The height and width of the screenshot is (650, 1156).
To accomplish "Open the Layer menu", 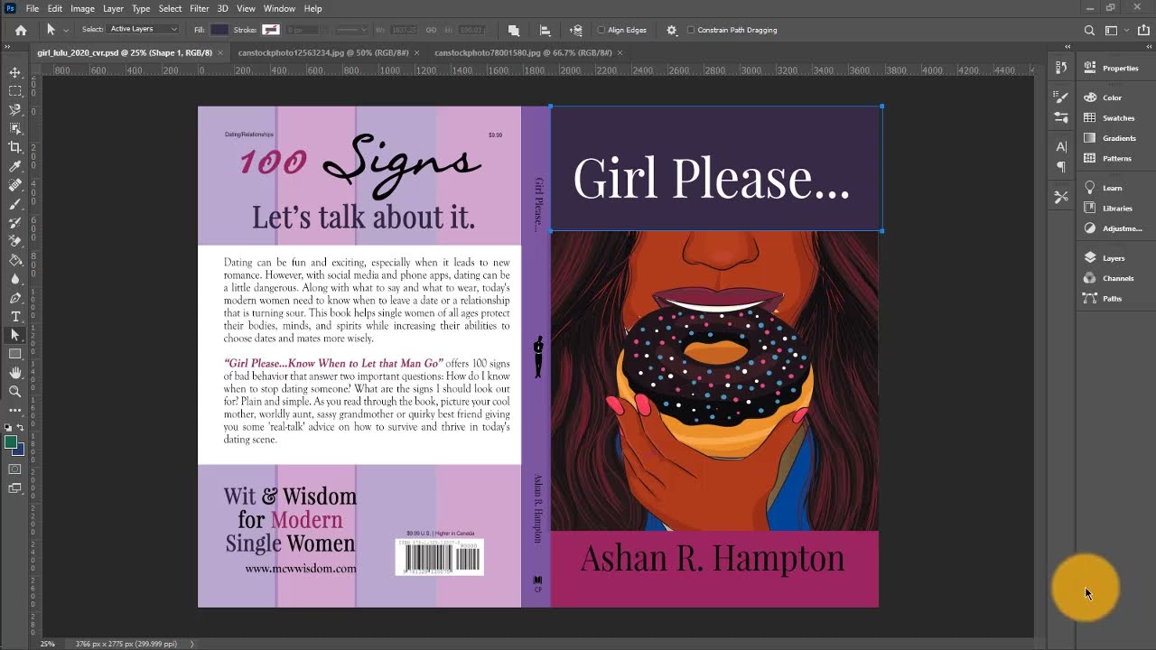I will tap(113, 8).
